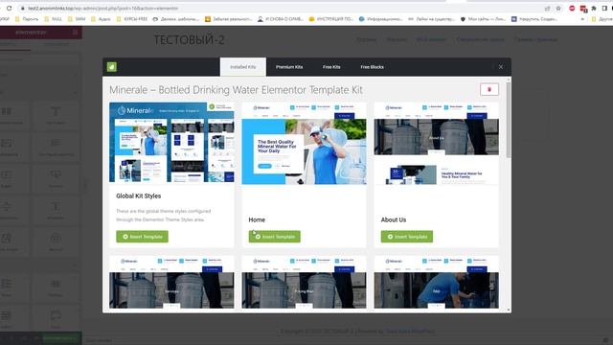613x345 pixels.
Task: Open the Дилекс шаблоны bookmark
Action: 176,19
